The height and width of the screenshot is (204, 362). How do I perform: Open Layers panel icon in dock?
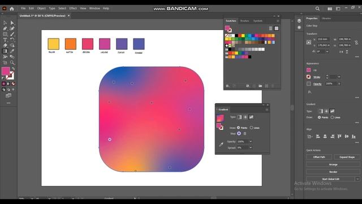(x=299, y=21)
